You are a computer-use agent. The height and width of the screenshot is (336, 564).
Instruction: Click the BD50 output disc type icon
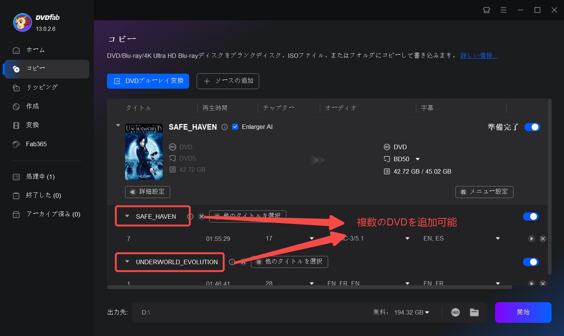pos(387,159)
